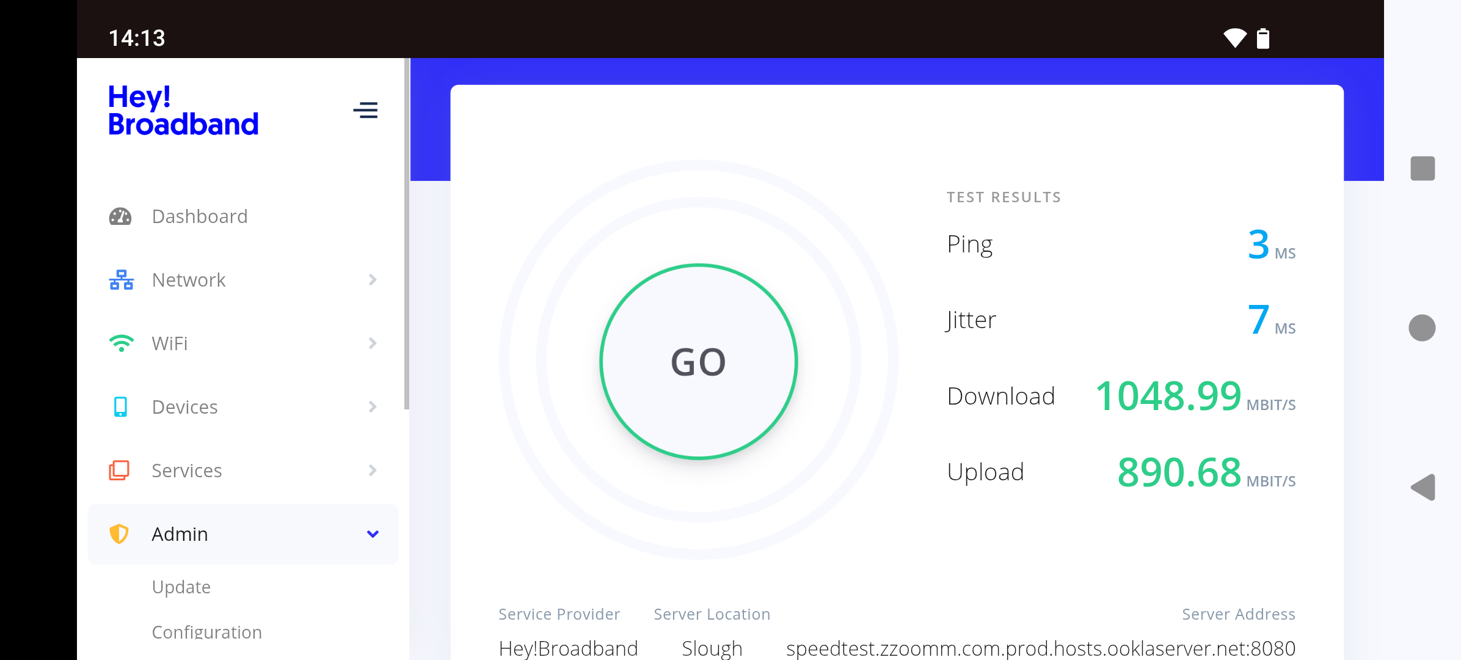Collapse the Admin section chevron
The image size is (1461, 660).
click(x=371, y=533)
